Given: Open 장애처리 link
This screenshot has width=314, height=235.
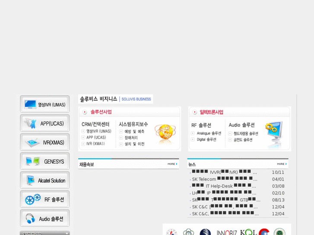Looking at the screenshot, I should pyautogui.click(x=131, y=138).
